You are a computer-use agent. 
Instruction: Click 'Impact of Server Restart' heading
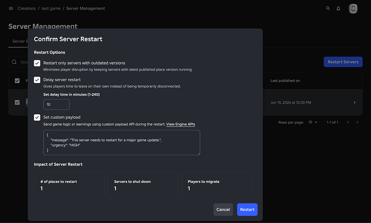58,164
